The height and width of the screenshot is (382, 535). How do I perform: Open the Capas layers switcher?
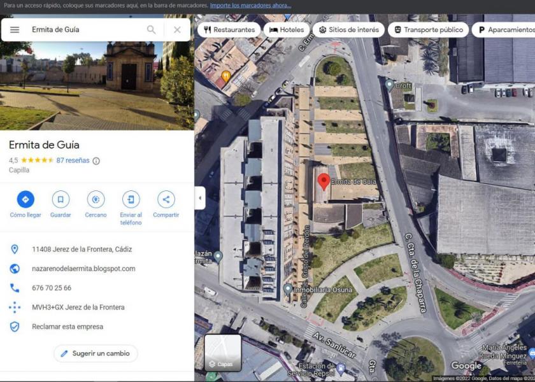[222, 353]
